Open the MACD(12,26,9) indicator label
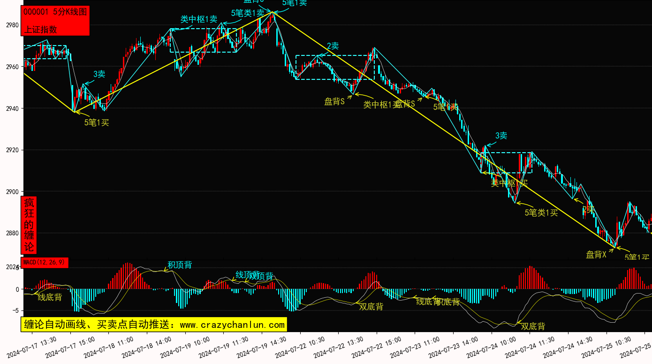 [x=45, y=262]
